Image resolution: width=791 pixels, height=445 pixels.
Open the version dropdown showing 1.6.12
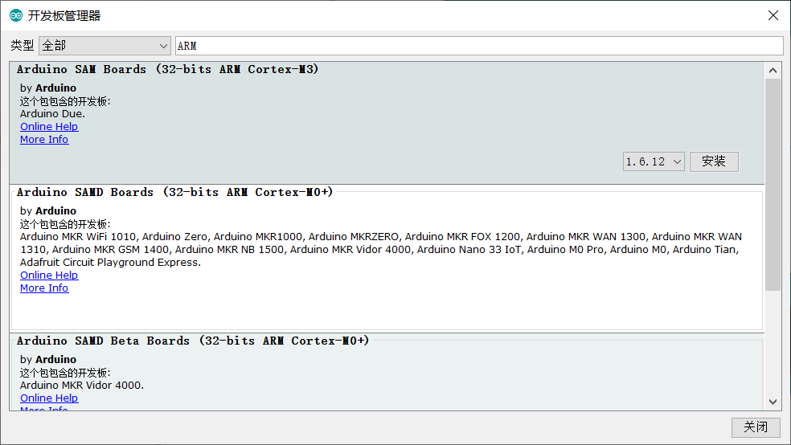(654, 161)
